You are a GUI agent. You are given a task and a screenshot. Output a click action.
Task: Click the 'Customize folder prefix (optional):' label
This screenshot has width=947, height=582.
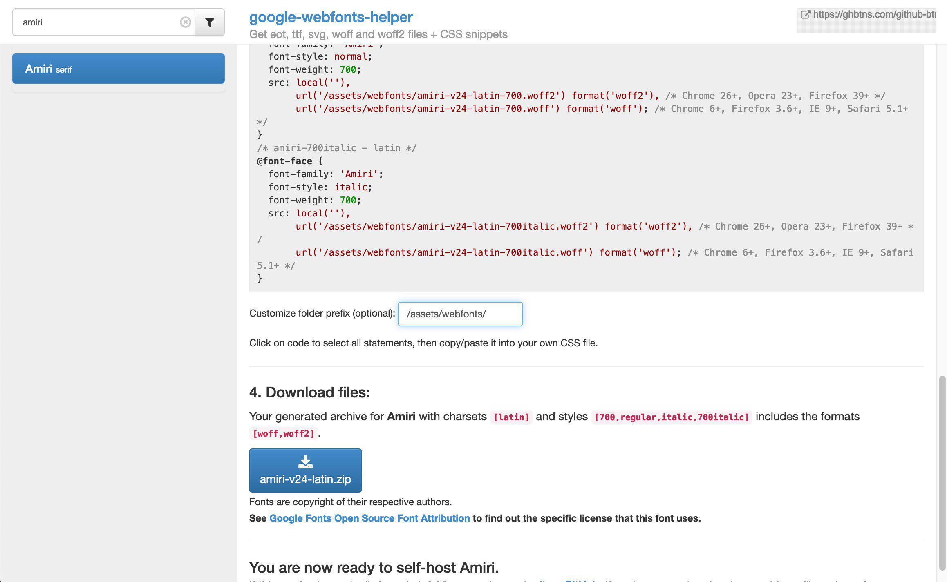322,313
